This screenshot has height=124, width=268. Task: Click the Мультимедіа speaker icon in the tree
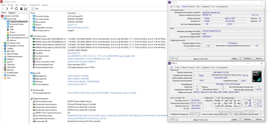coord(5,54)
